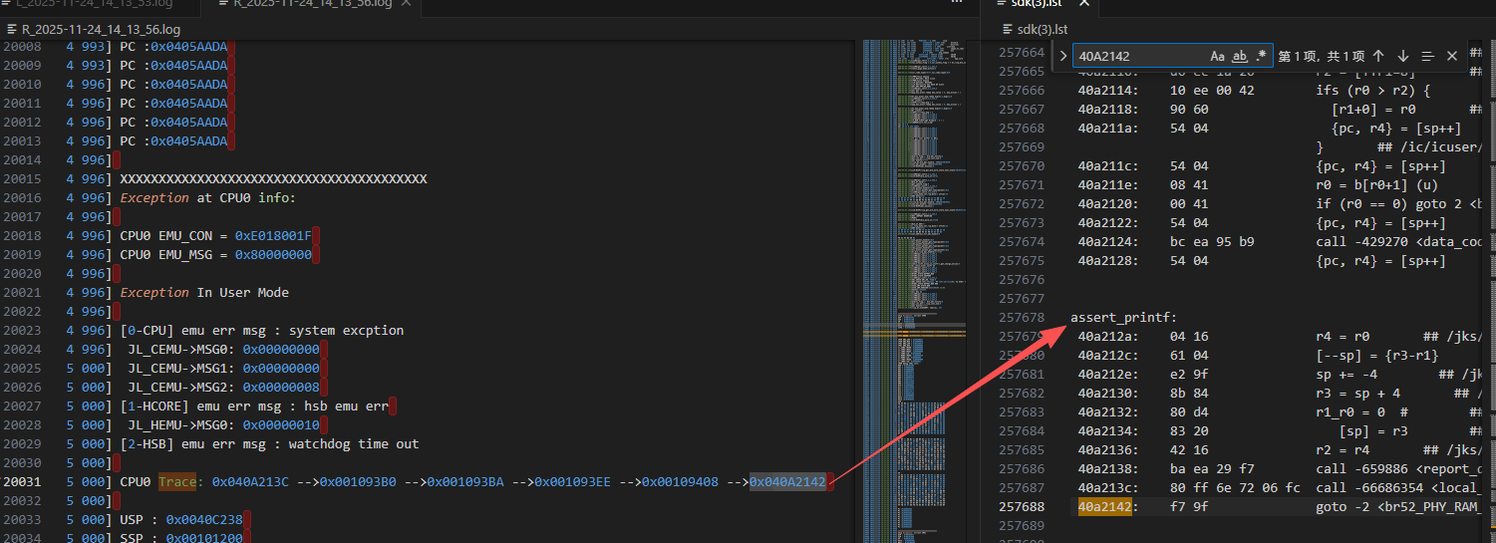Image resolution: width=1496 pixels, height=543 pixels.
Task: Click the '[--sp] = {r3-r1}' instruction
Action: [1375, 355]
